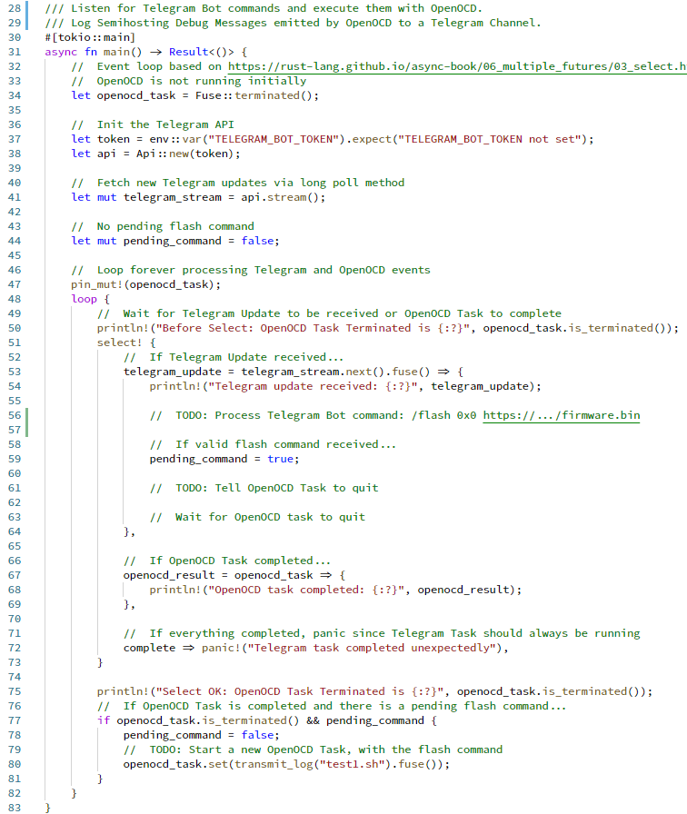Click the "Telegram task completed unexpectedly" string

click(x=373, y=648)
